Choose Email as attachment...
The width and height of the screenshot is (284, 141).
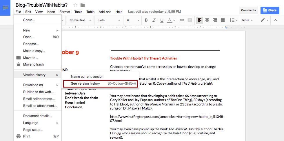point(38,106)
